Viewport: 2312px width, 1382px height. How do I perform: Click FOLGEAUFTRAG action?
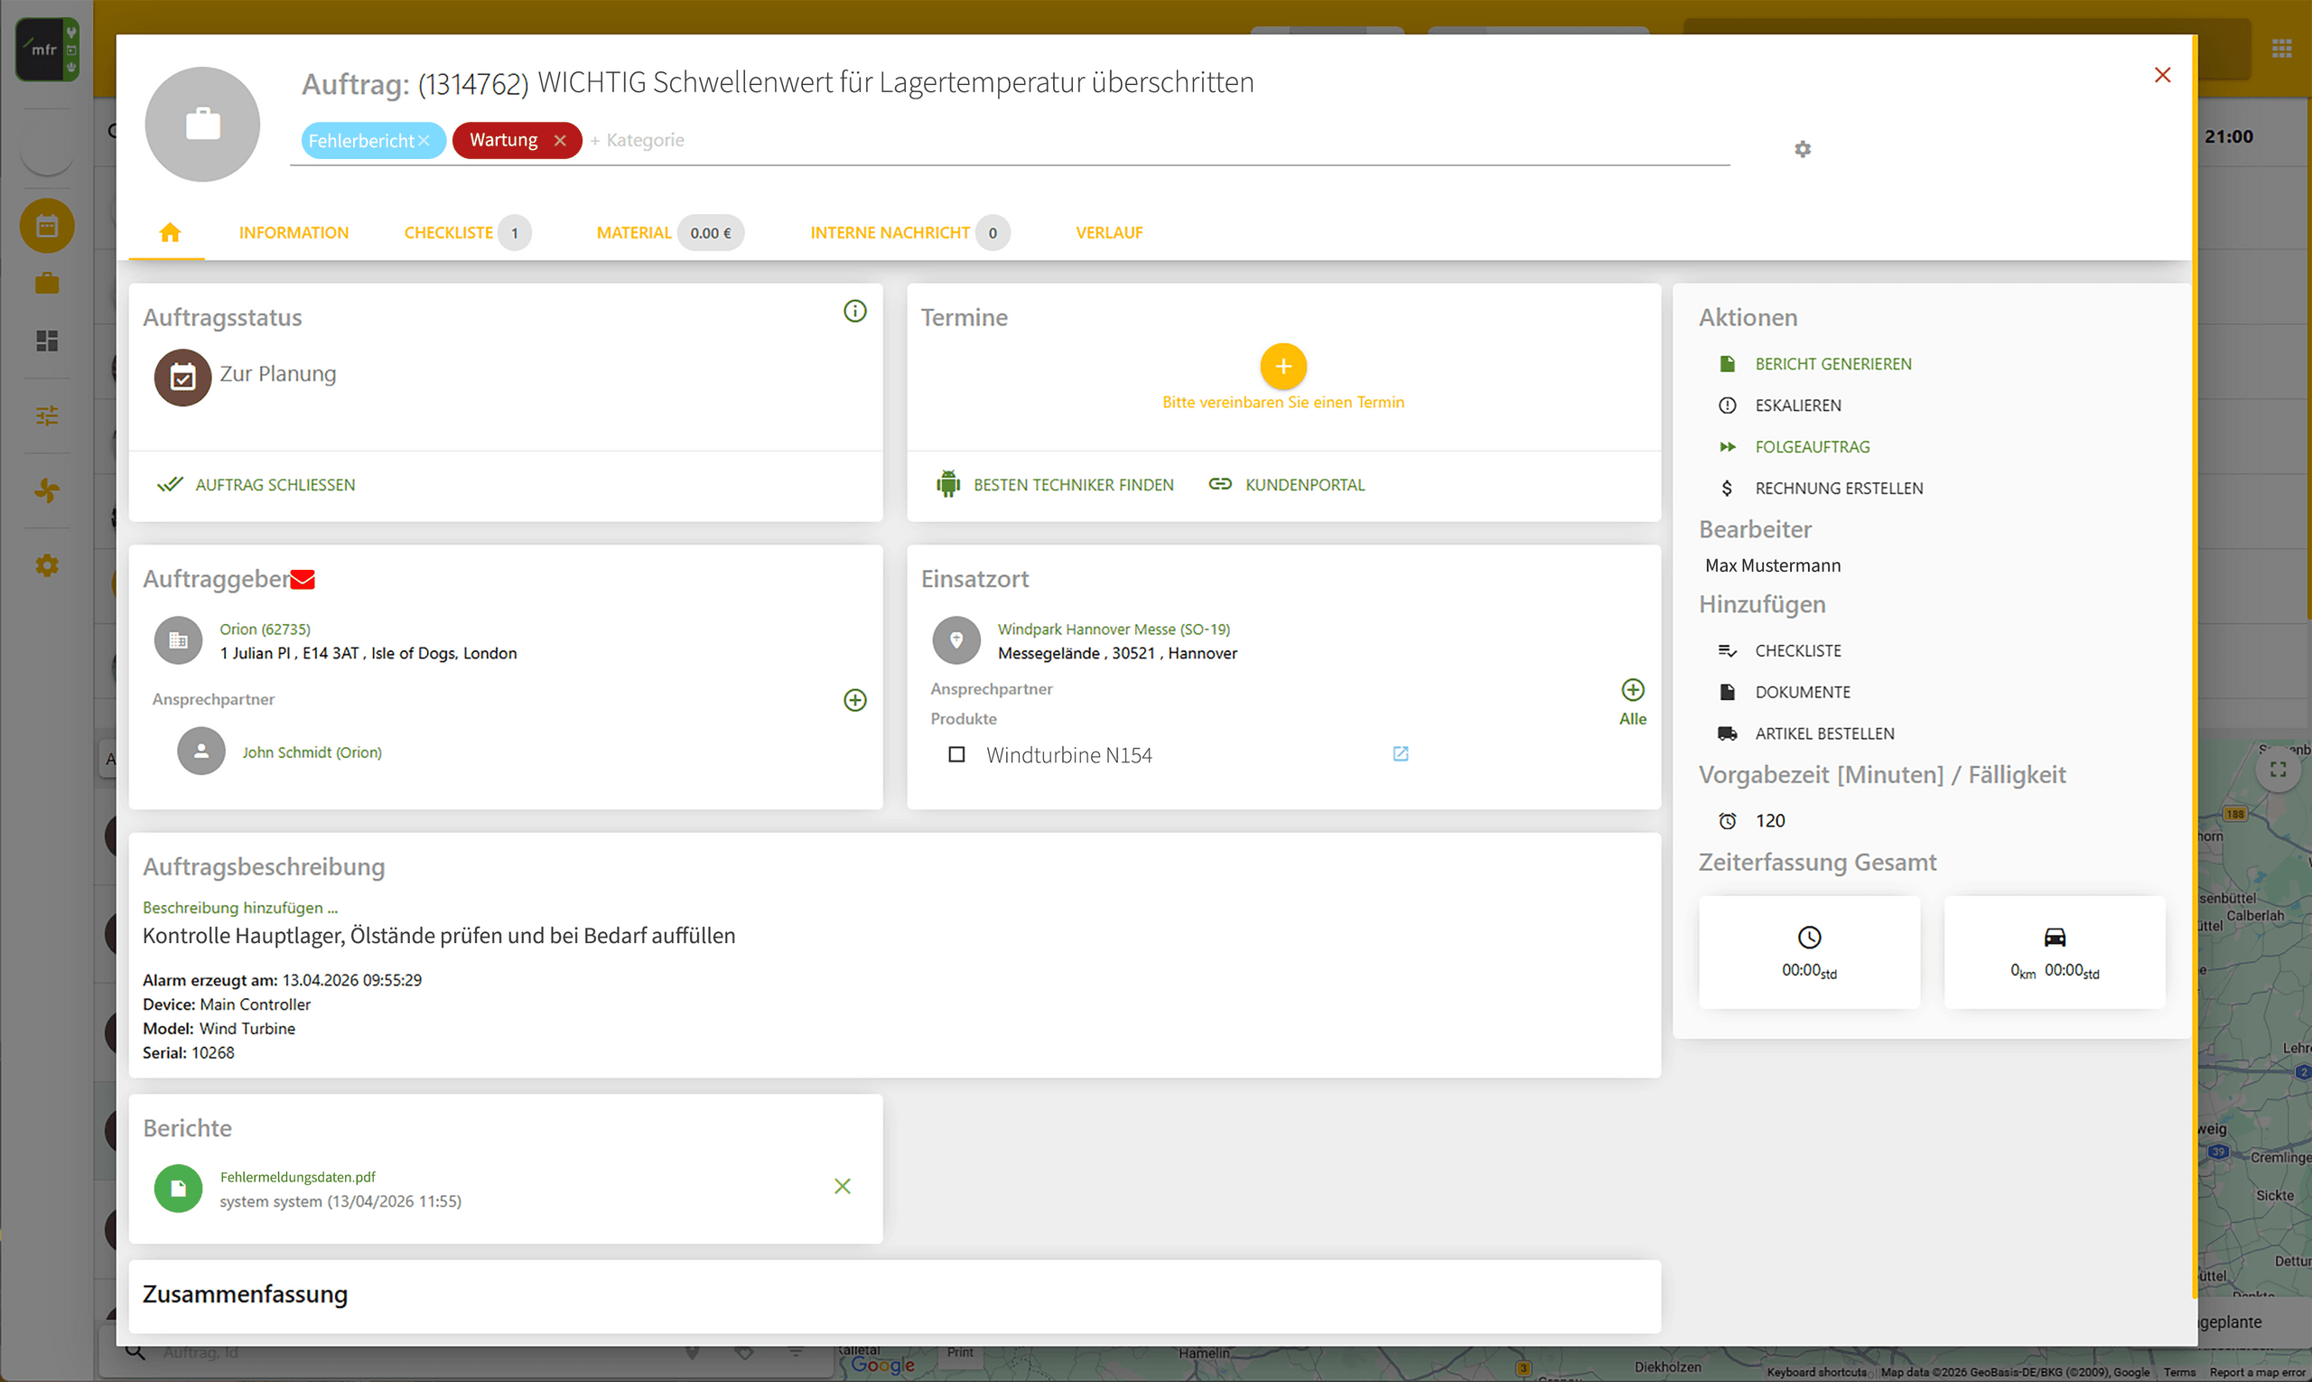1794,447
